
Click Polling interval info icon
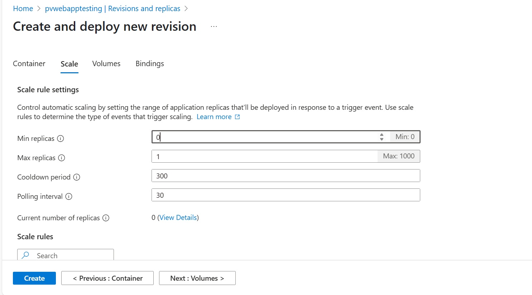pos(69,197)
